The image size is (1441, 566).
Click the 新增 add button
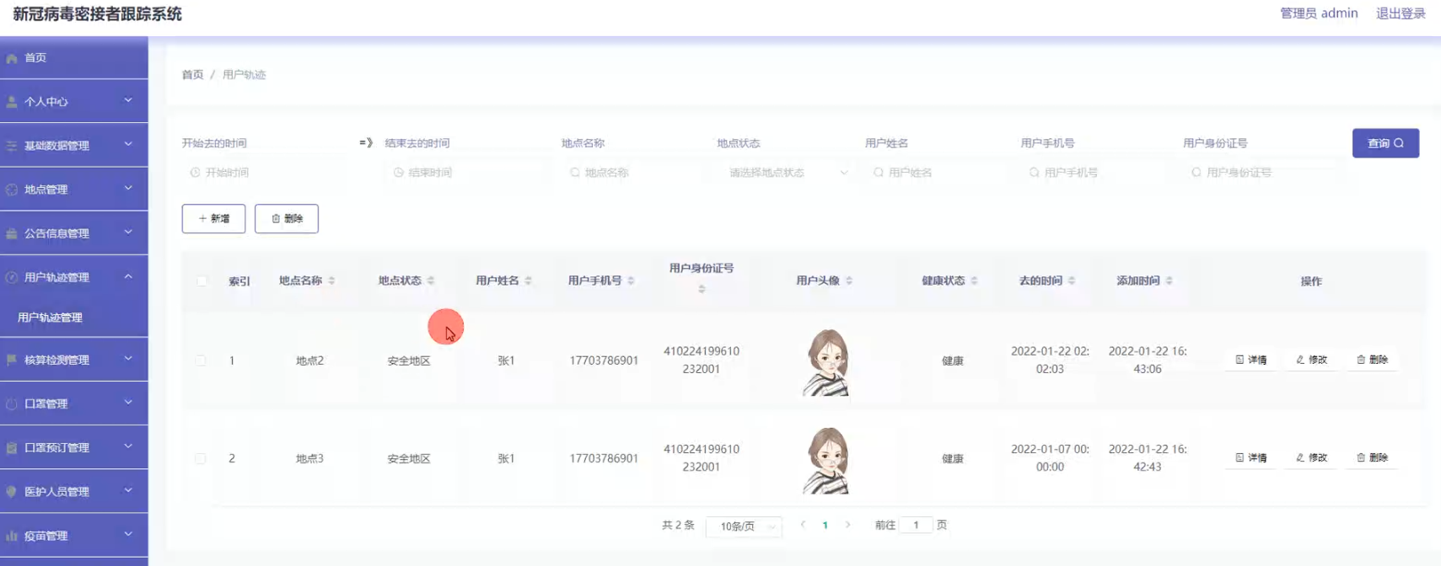point(213,218)
